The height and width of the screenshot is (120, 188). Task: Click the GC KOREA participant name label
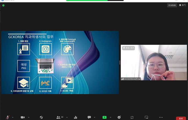tap(131, 79)
